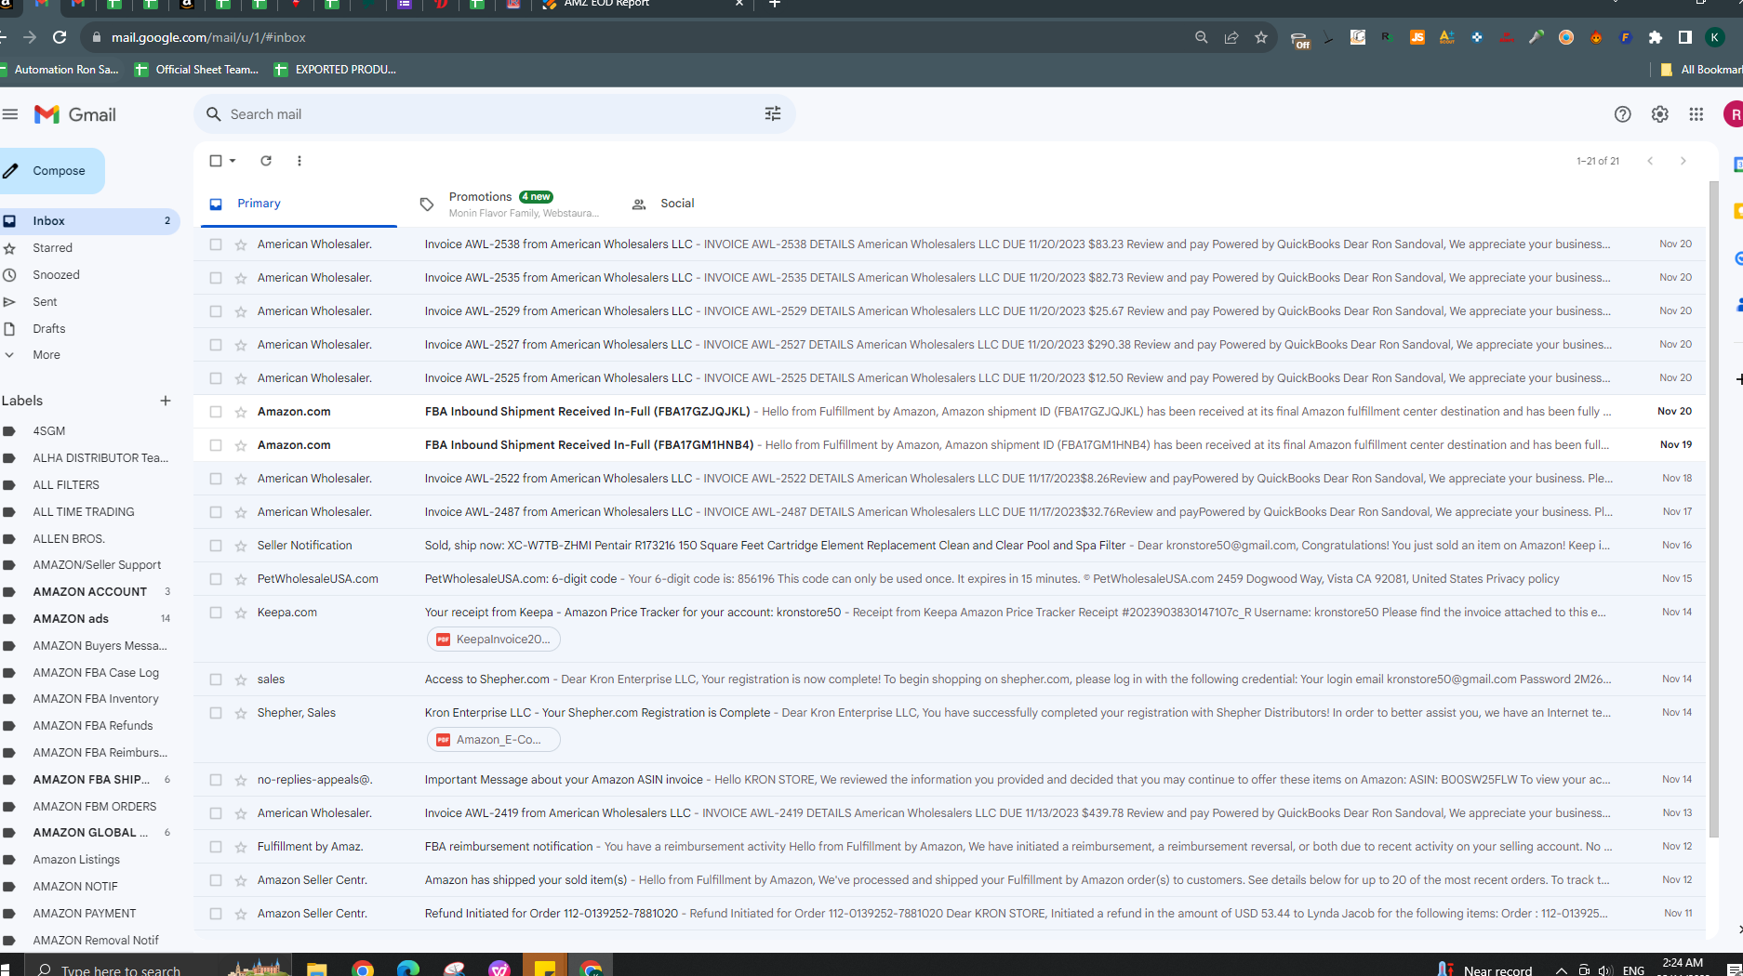This screenshot has height=976, width=1743.
Task: Reload the browser page
Action: click(60, 37)
